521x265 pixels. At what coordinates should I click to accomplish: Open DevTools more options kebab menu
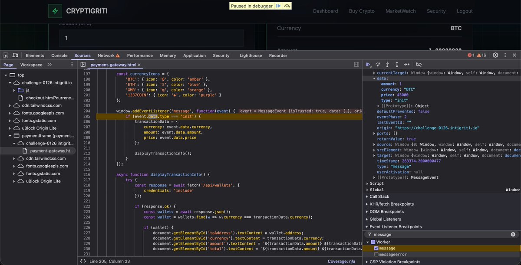tap(504, 55)
